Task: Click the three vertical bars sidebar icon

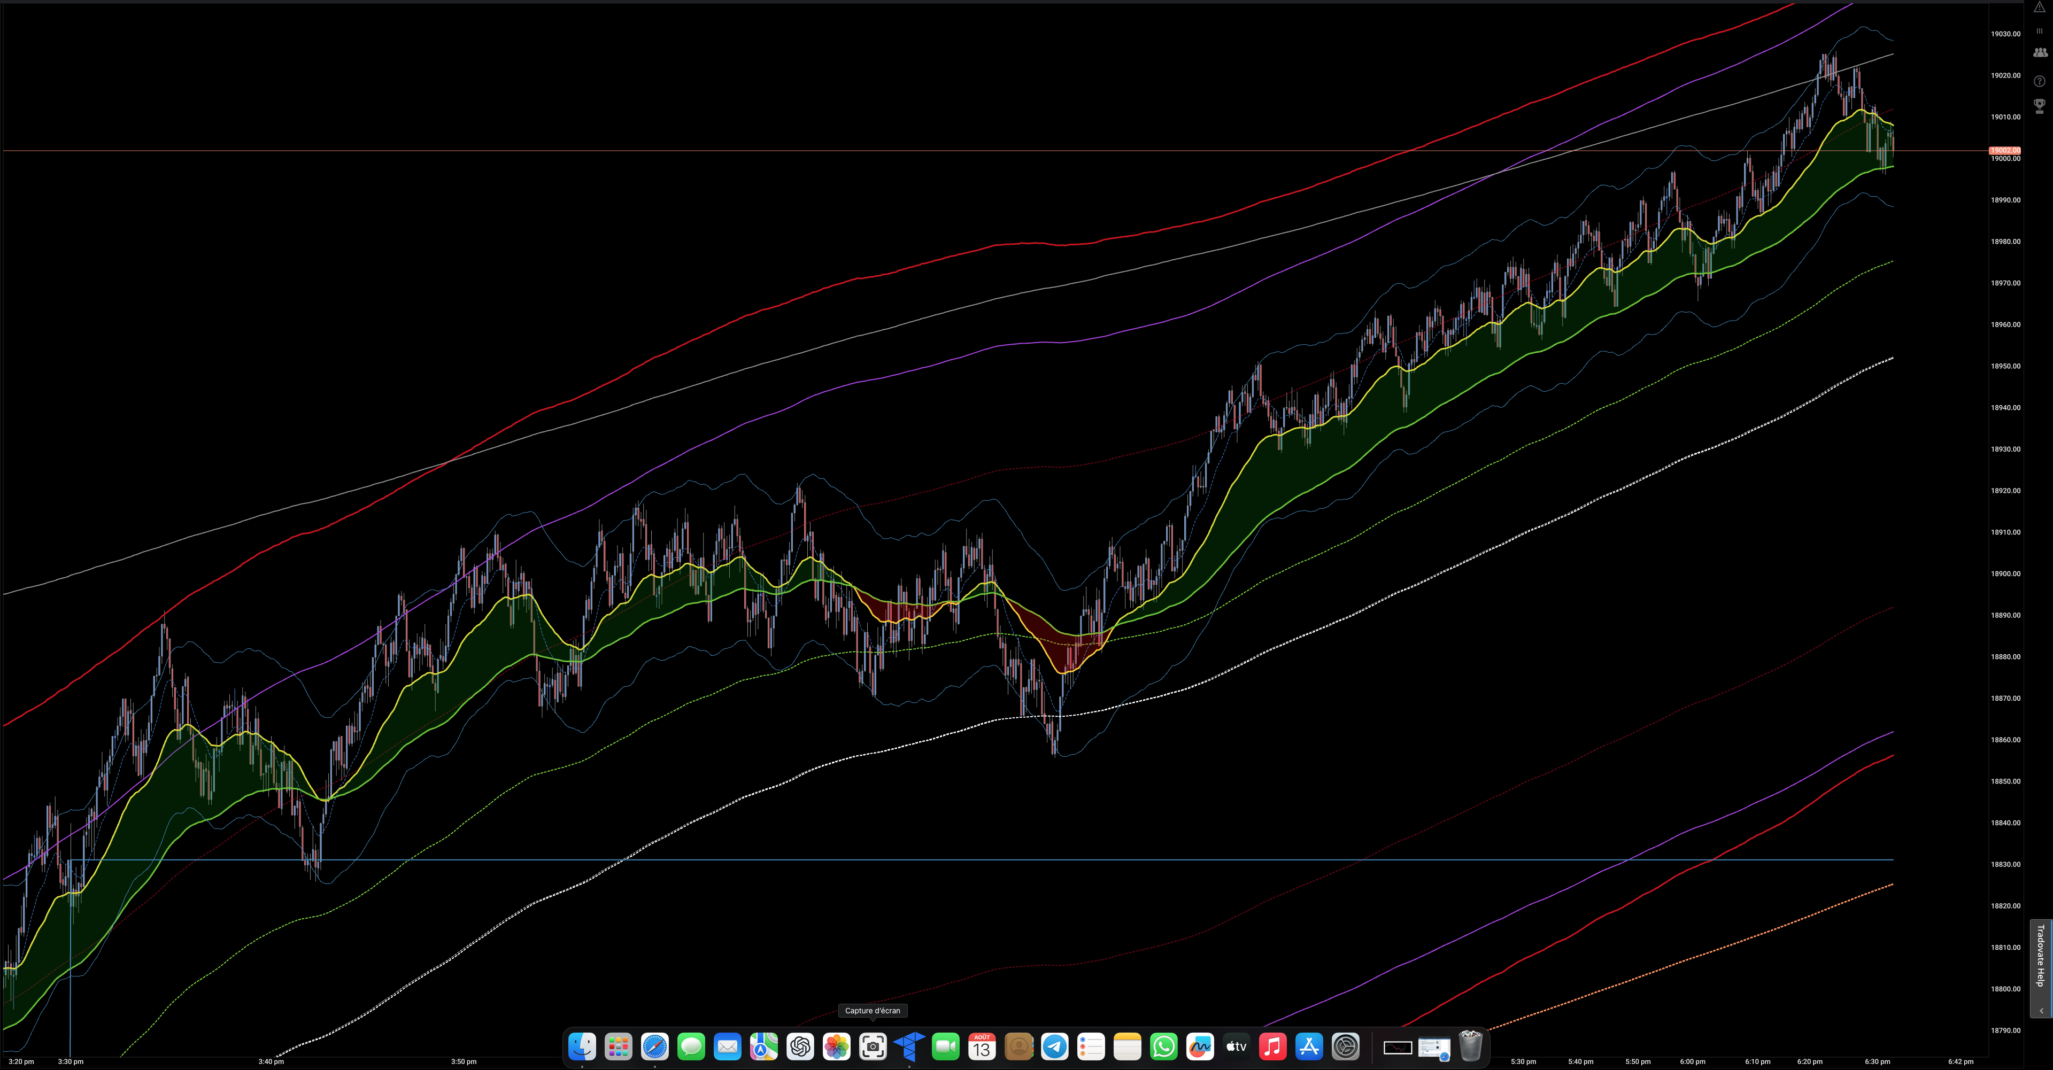Action: tap(2040, 31)
